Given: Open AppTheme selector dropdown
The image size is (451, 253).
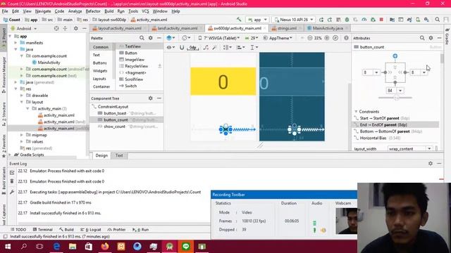Looking at the screenshot, I should coord(278,38).
